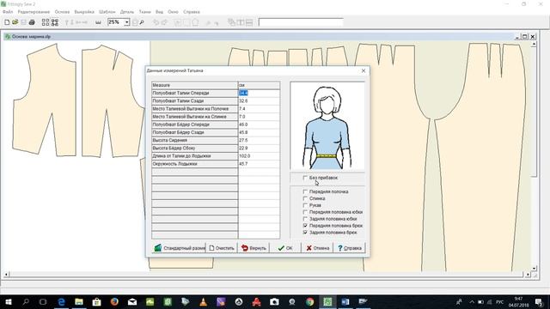Check 'Передняя половина юбки' checkbox
The width and height of the screenshot is (550, 309).
click(305, 212)
